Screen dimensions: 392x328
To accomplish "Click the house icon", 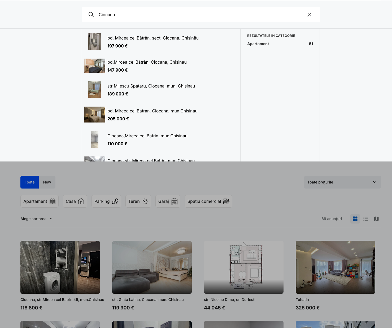I will click(81, 201).
